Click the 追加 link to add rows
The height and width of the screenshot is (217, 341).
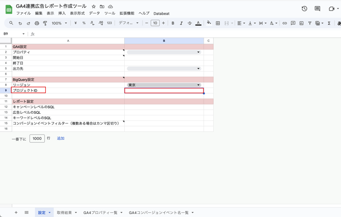click(x=61, y=138)
